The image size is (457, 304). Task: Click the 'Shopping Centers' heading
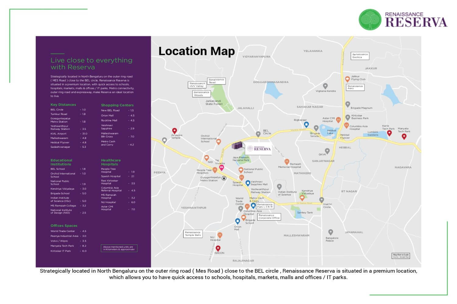click(x=117, y=105)
